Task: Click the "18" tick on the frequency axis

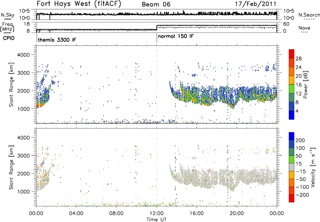Action: coord(26,24)
